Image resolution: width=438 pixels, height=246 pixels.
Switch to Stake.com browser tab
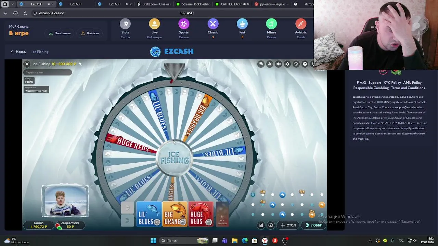154,4
